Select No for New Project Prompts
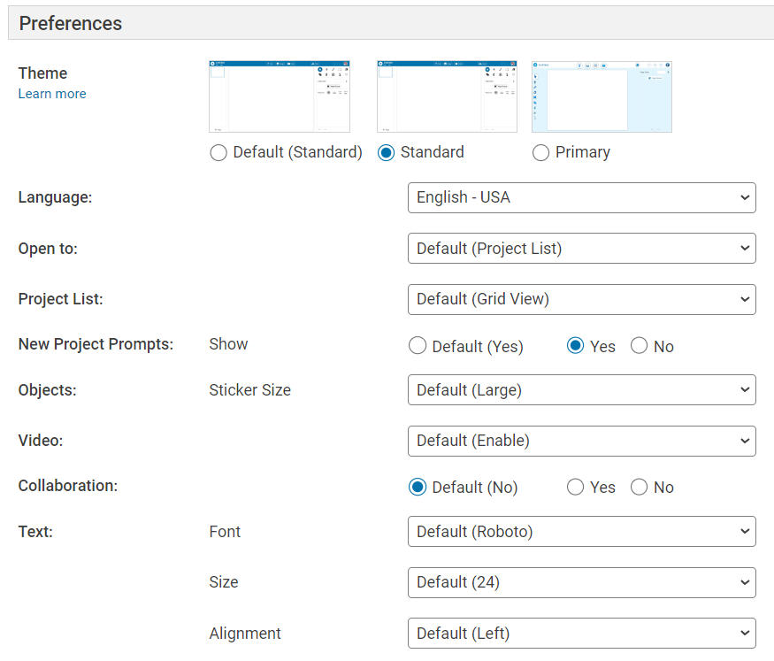Image resolution: width=774 pixels, height=661 pixels. pyautogui.click(x=639, y=346)
